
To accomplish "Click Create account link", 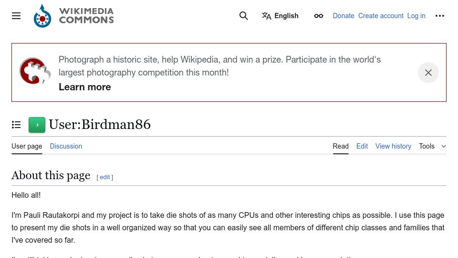I will click(x=381, y=16).
